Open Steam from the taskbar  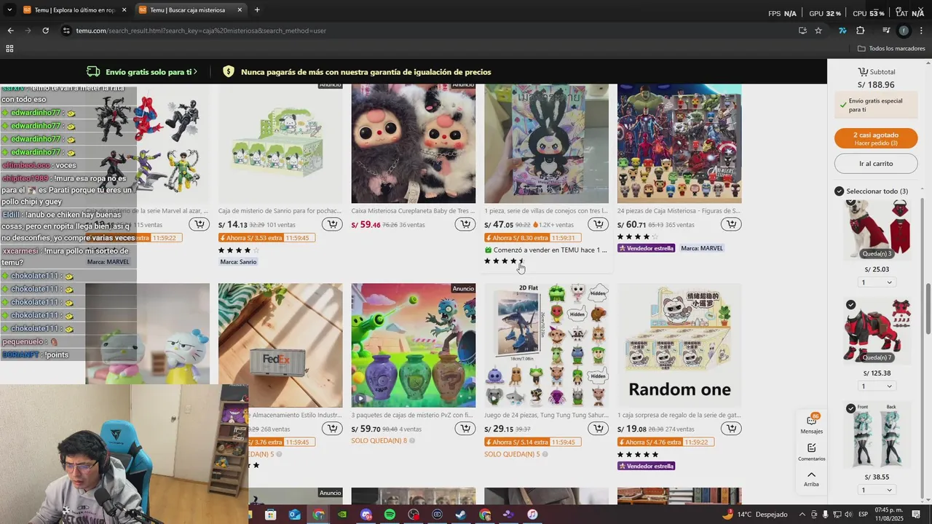[x=461, y=515]
